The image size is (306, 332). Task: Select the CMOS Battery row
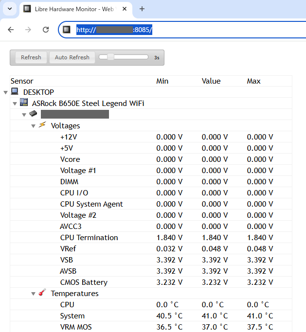151,282
